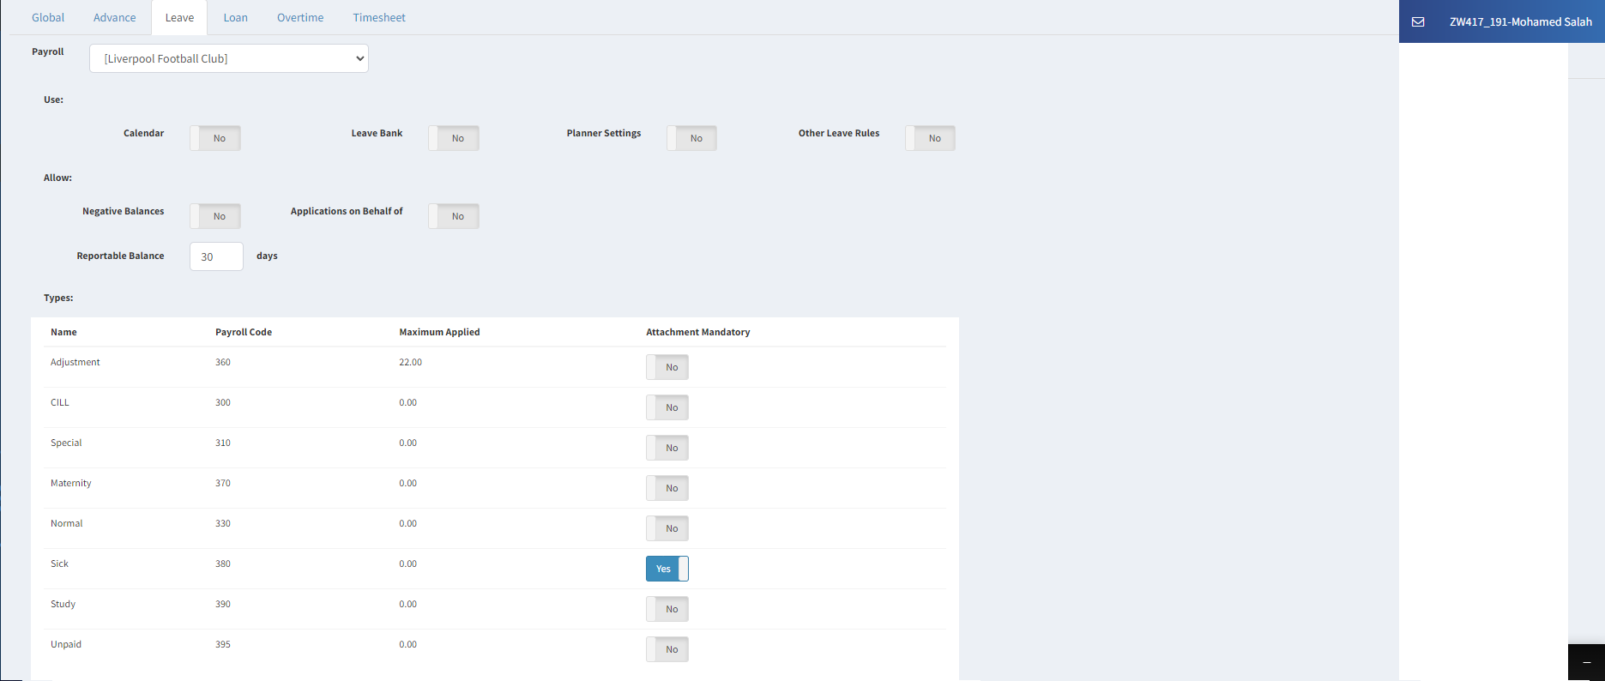Enable Other Leave Rules toggle
The image size is (1605, 681).
pyautogui.click(x=930, y=138)
